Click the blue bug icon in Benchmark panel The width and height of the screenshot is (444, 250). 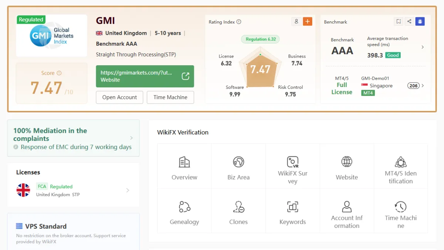420,21
